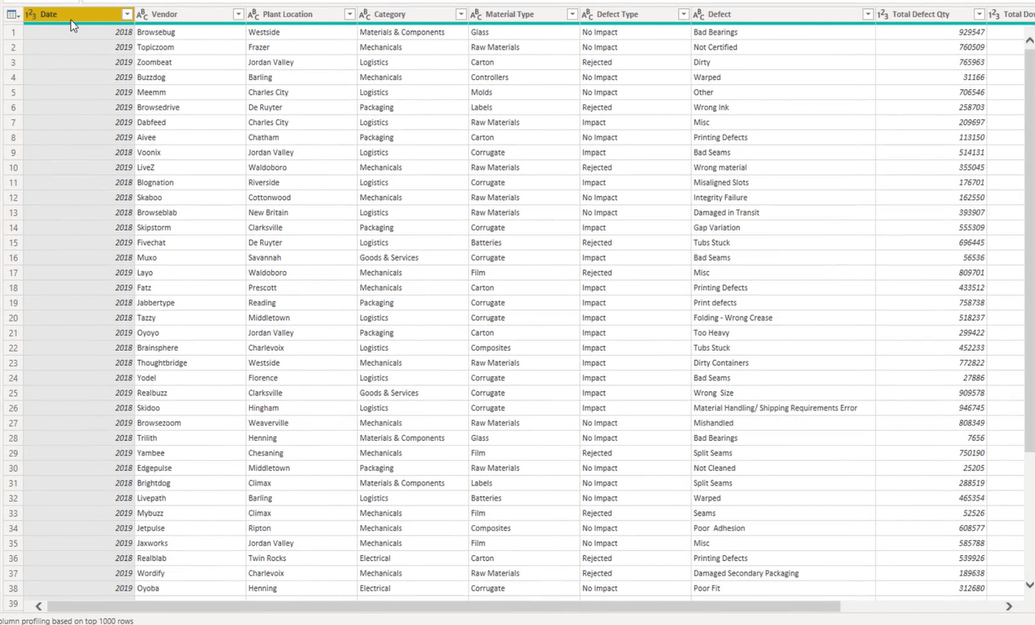Expand the Category column filter dropdown
This screenshot has height=625, width=1035.
pyautogui.click(x=460, y=14)
